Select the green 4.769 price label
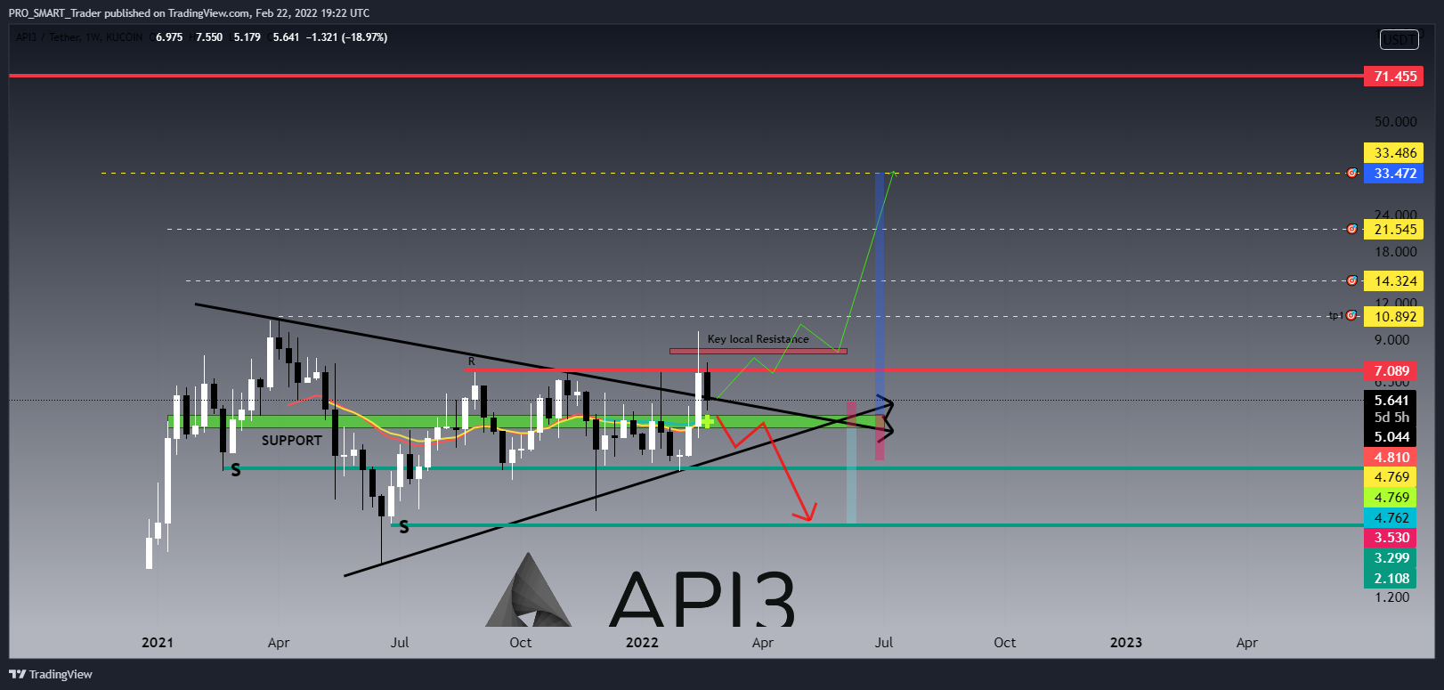The image size is (1444, 690). (x=1391, y=498)
